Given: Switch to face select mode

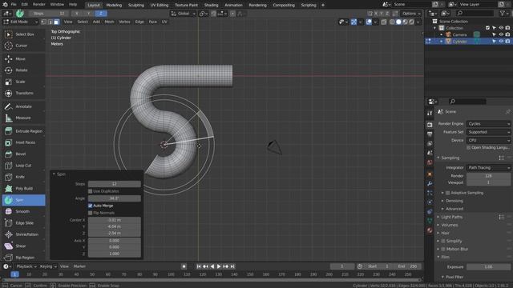Looking at the screenshot, I should (x=57, y=22).
